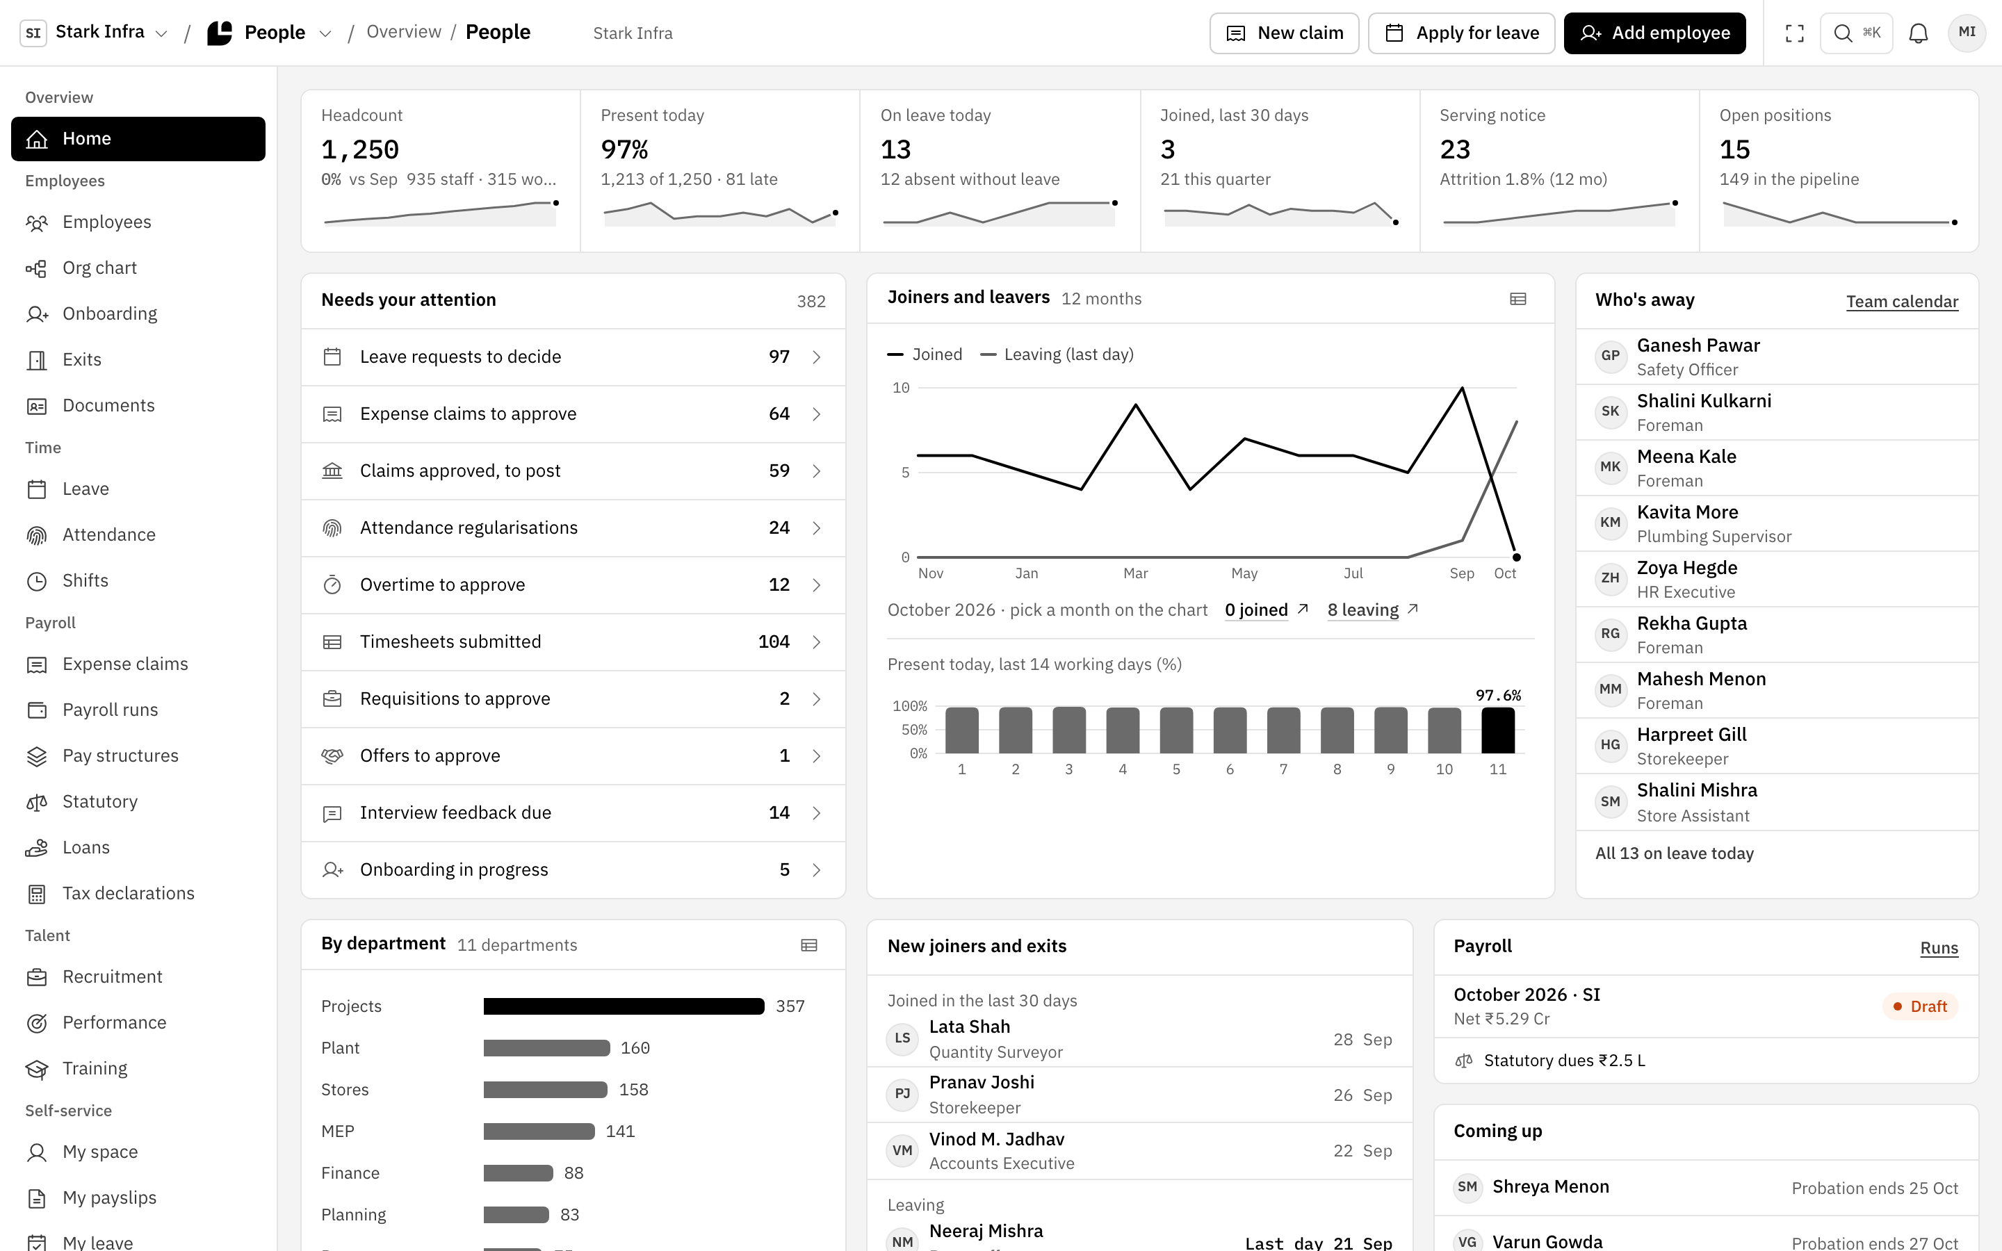Open Performance in sidebar
This screenshot has height=1251, width=2002.
138,1022
